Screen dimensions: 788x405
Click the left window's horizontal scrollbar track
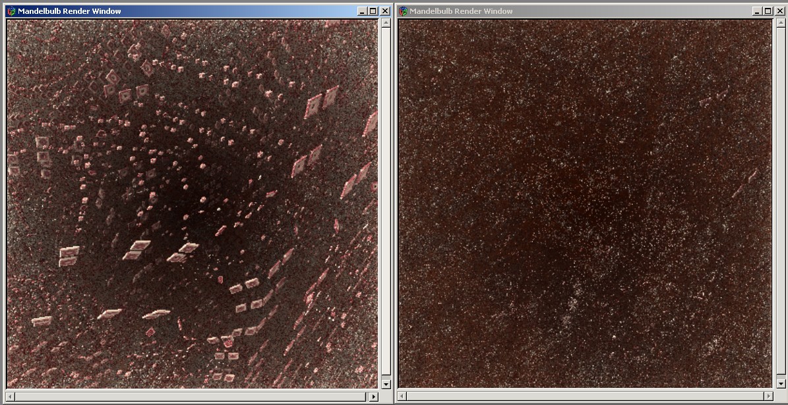point(191,396)
